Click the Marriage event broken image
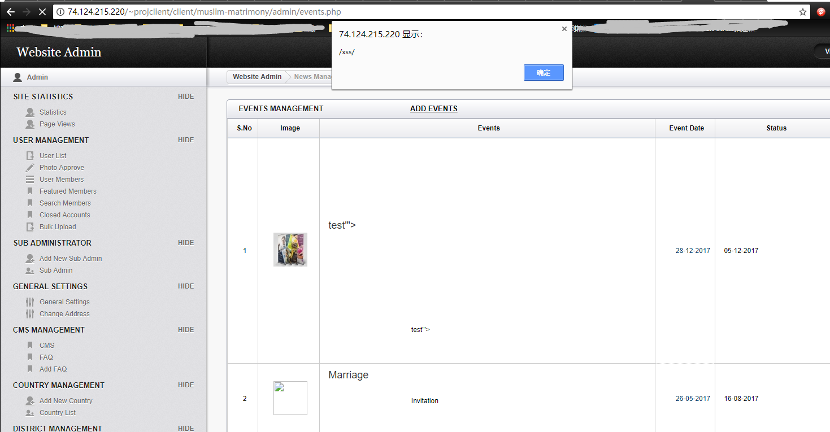This screenshot has height=432, width=830. click(290, 398)
